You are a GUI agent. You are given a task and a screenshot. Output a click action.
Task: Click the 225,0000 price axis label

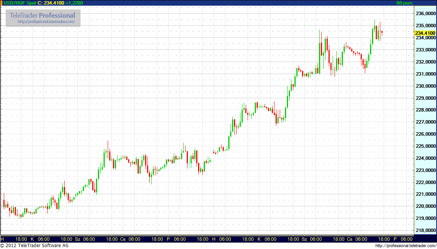click(426, 146)
